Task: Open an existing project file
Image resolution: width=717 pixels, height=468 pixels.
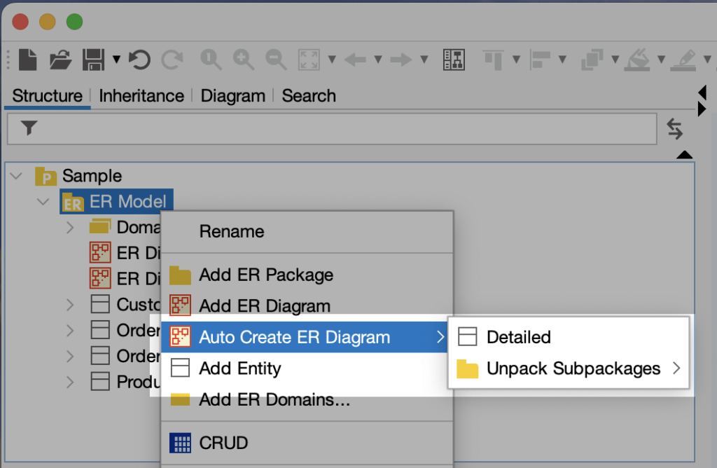Action: pos(60,60)
